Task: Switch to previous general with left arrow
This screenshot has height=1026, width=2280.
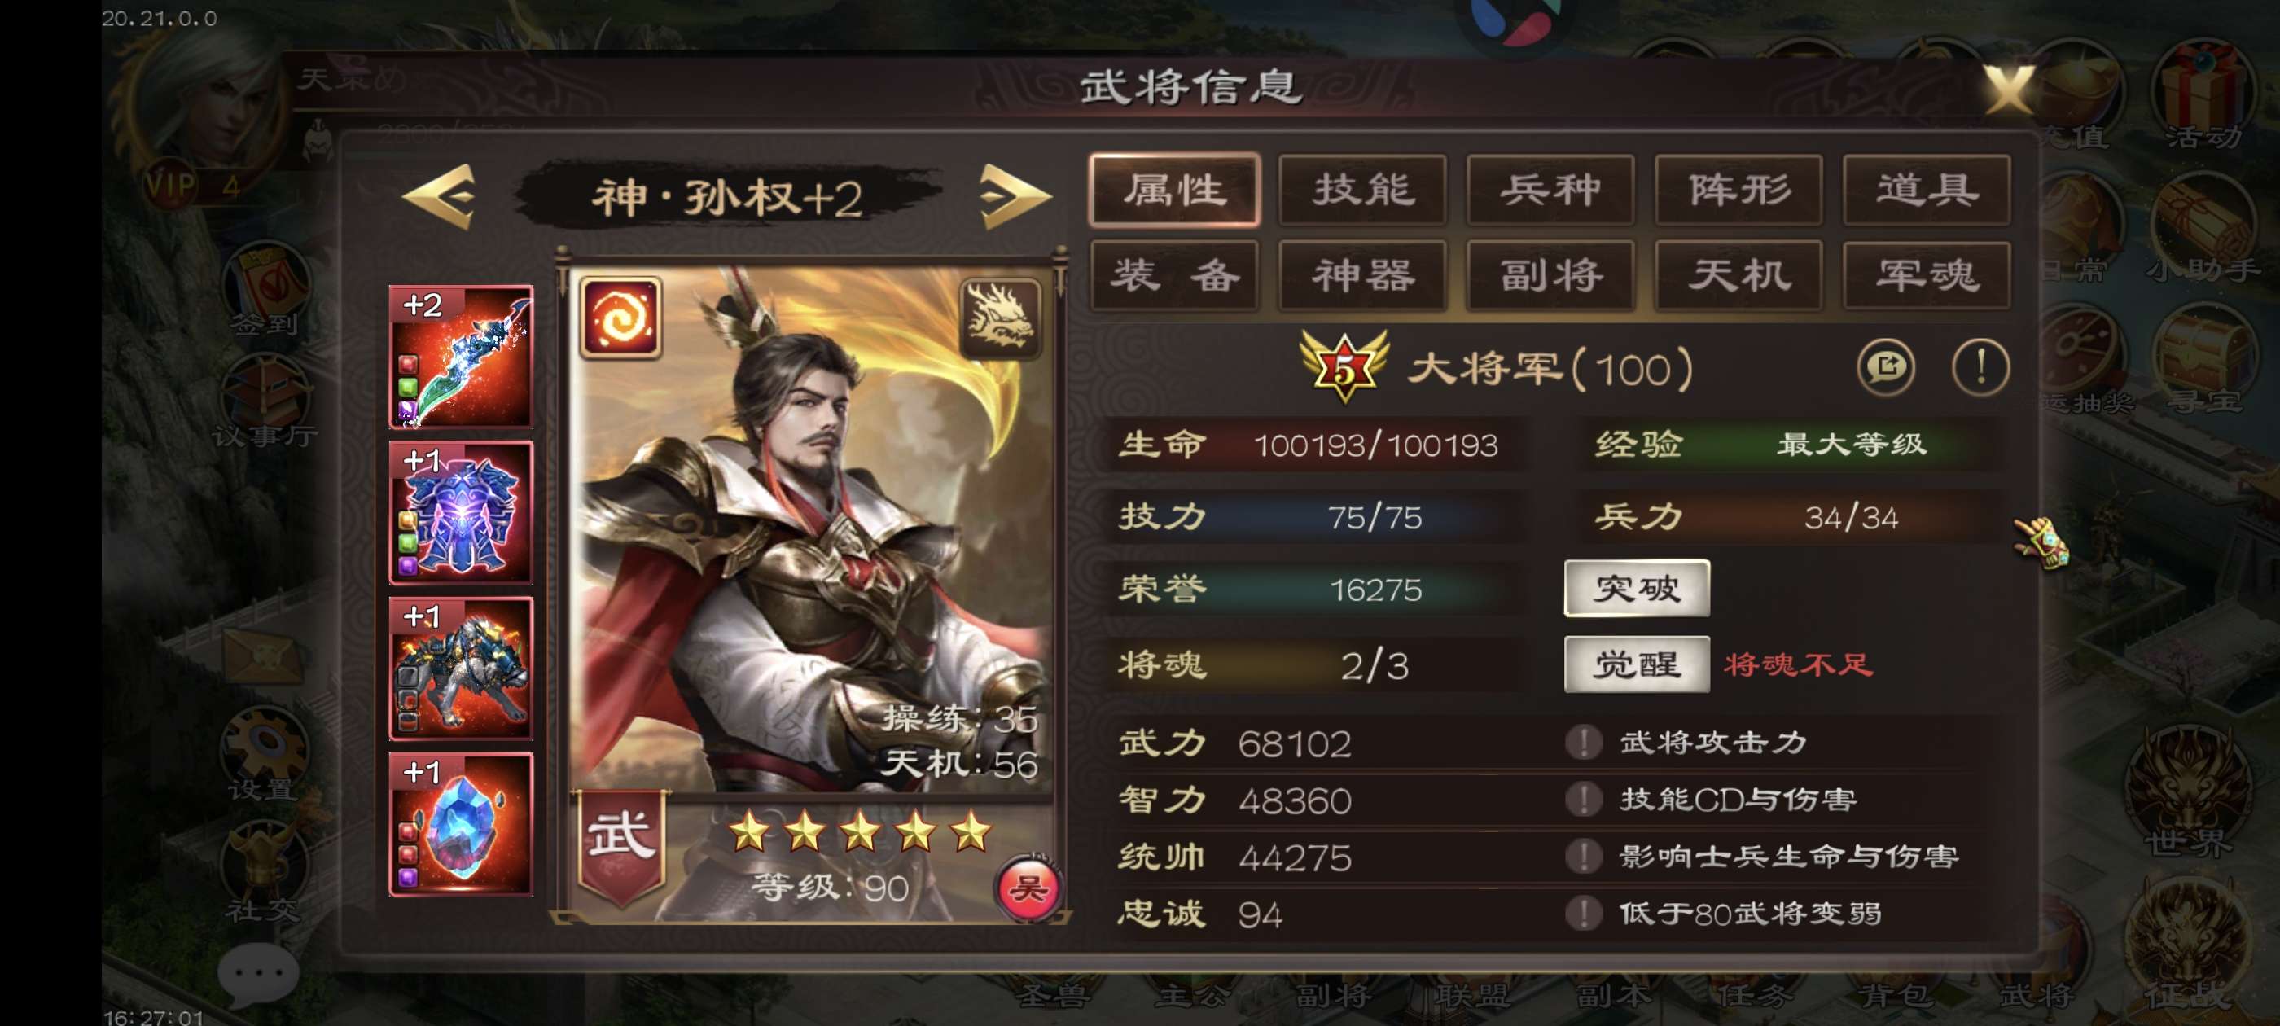Action: point(439,195)
